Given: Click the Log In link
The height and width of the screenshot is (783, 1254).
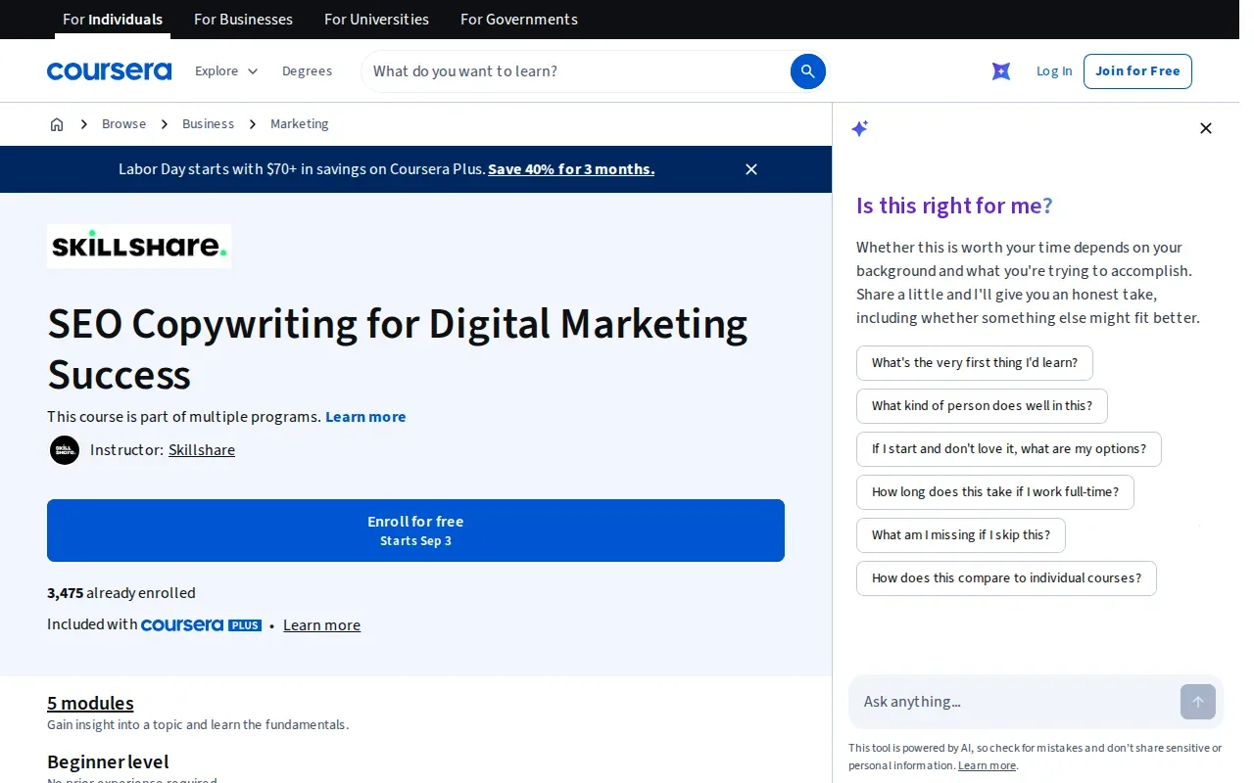Looking at the screenshot, I should pyautogui.click(x=1054, y=71).
